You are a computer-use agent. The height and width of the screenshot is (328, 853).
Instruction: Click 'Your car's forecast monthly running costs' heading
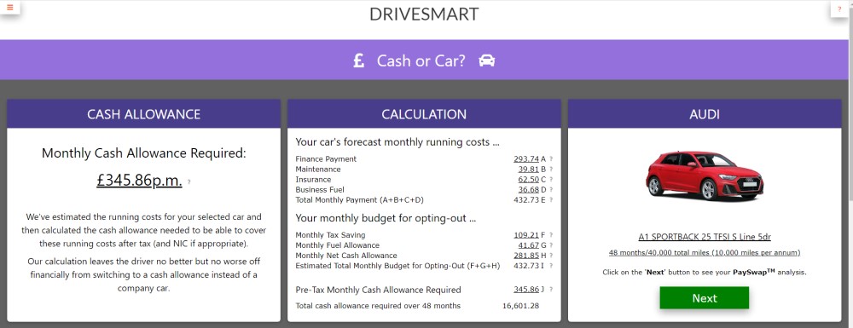tap(397, 143)
